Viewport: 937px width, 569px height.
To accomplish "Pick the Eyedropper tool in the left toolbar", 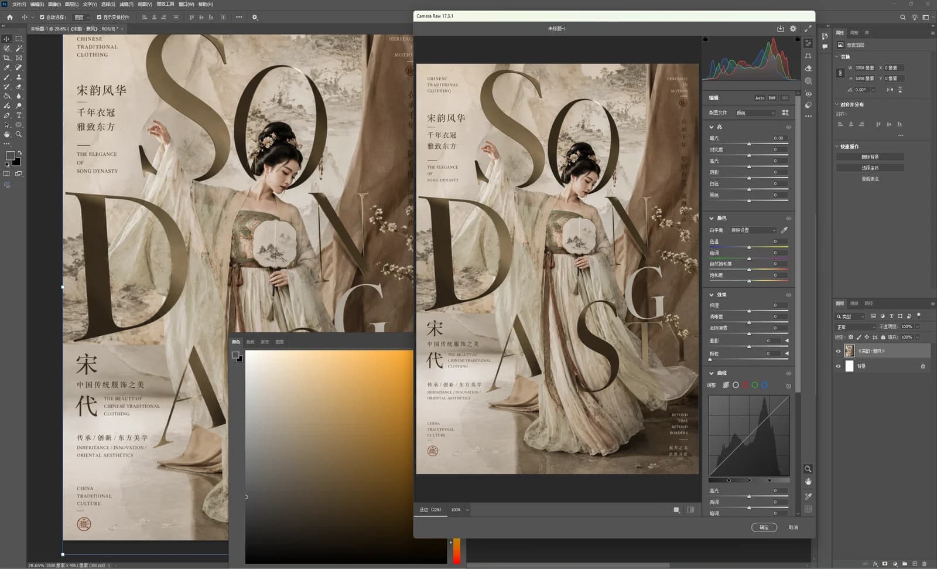I will click(x=7, y=67).
